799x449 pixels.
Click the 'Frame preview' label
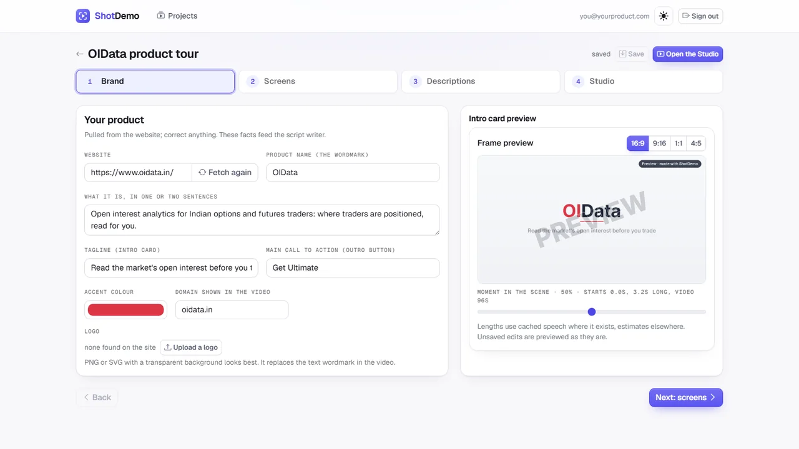pyautogui.click(x=506, y=143)
